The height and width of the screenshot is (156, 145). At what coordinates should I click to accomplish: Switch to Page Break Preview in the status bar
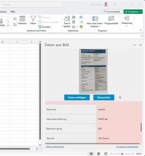(106, 154)
